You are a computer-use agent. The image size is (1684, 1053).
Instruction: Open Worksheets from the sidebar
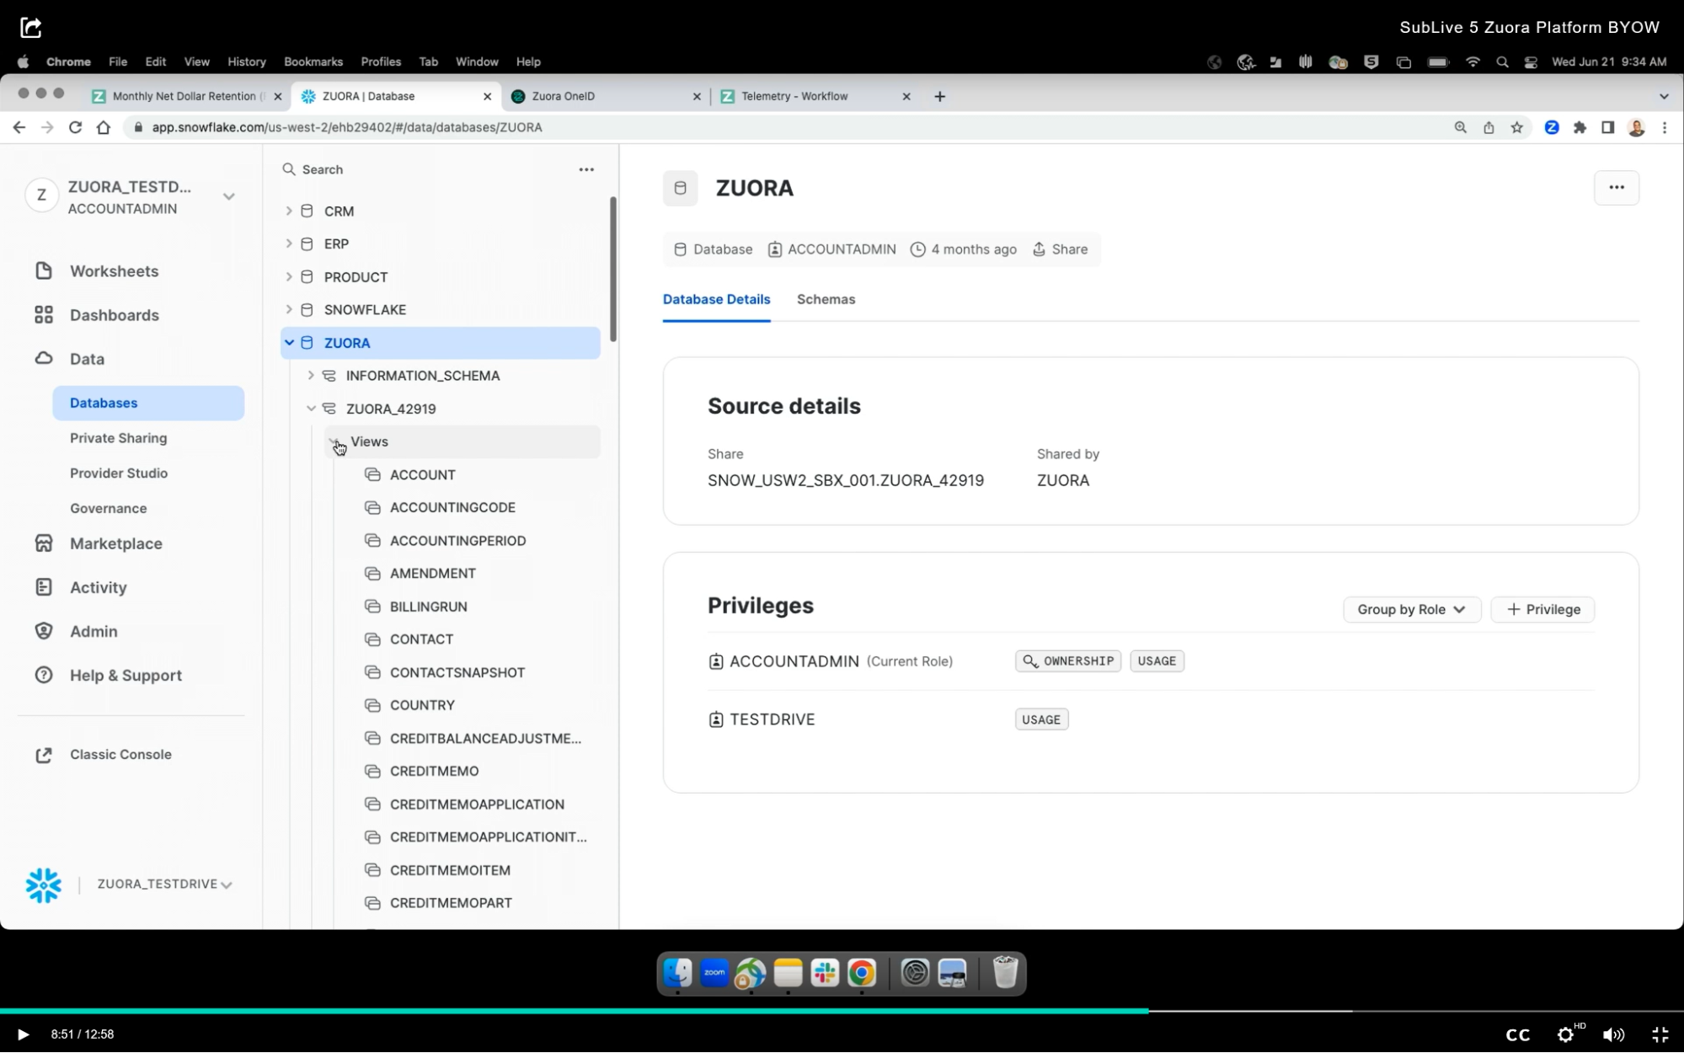click(x=114, y=271)
